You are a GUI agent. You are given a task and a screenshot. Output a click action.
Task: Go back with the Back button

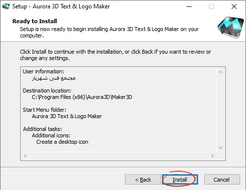(143, 180)
